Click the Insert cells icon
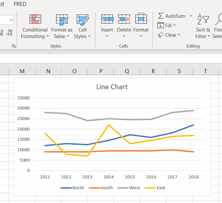 coord(107,19)
